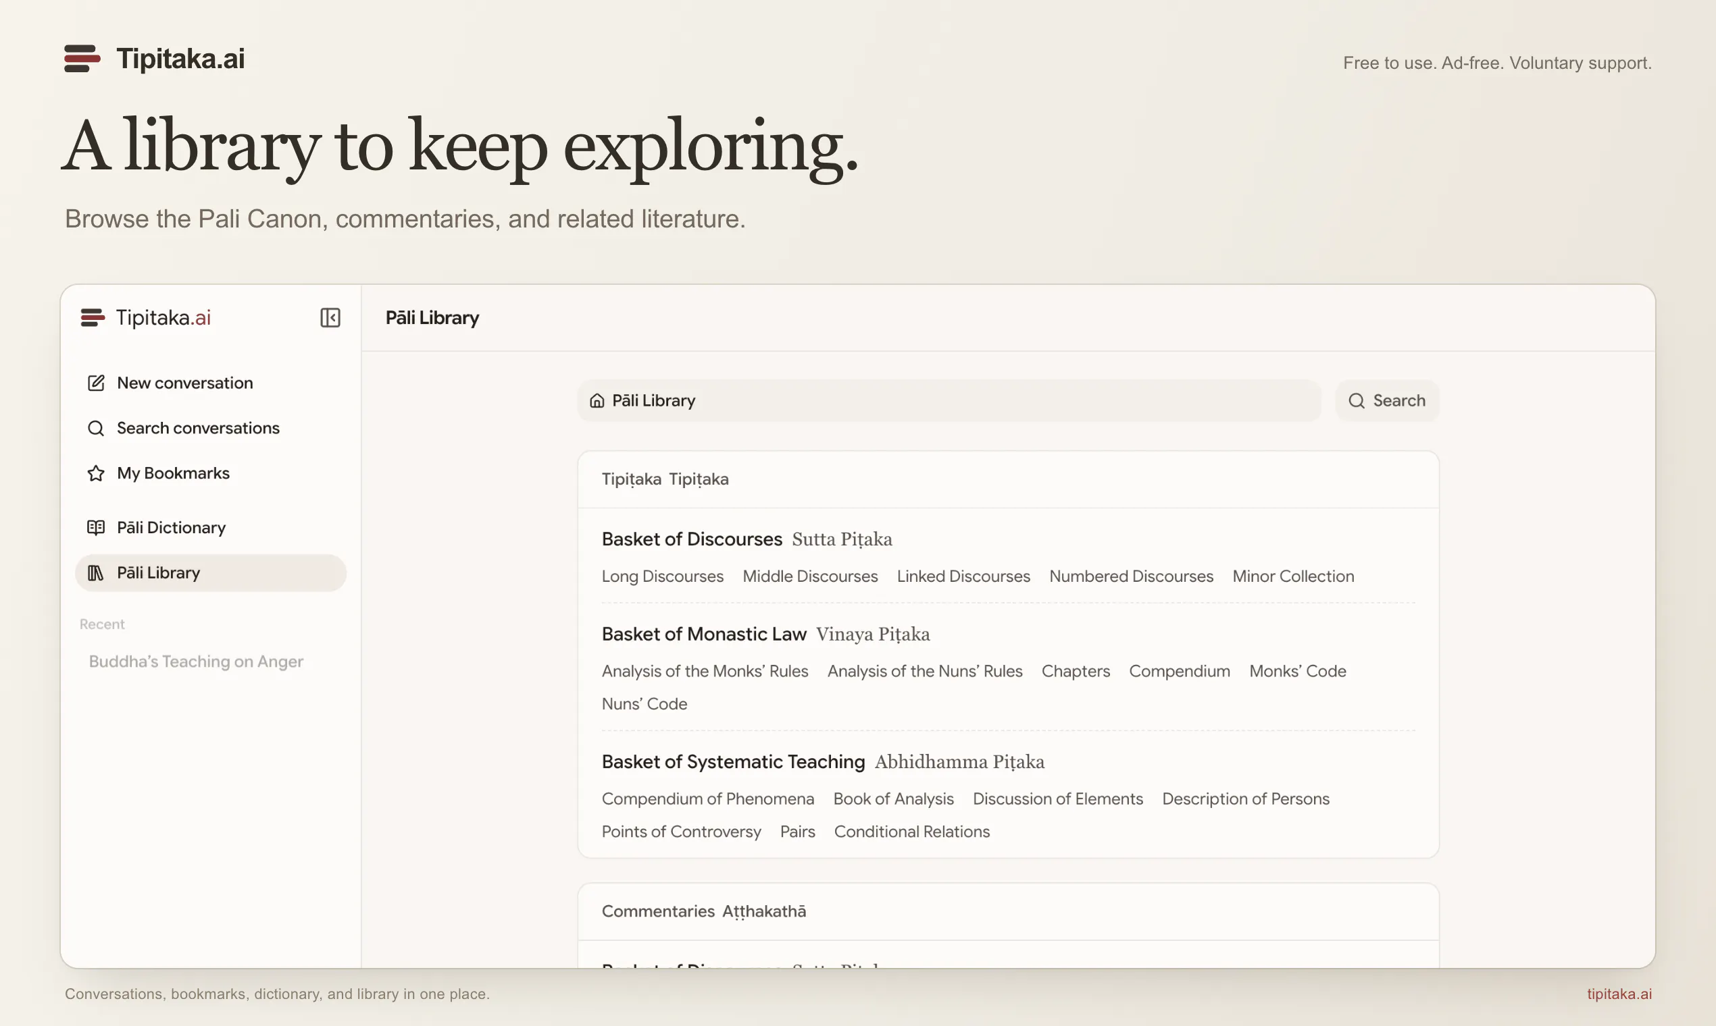Screen dimensions: 1716x1026
Task: Open Linked Discourses
Action: (x=963, y=576)
